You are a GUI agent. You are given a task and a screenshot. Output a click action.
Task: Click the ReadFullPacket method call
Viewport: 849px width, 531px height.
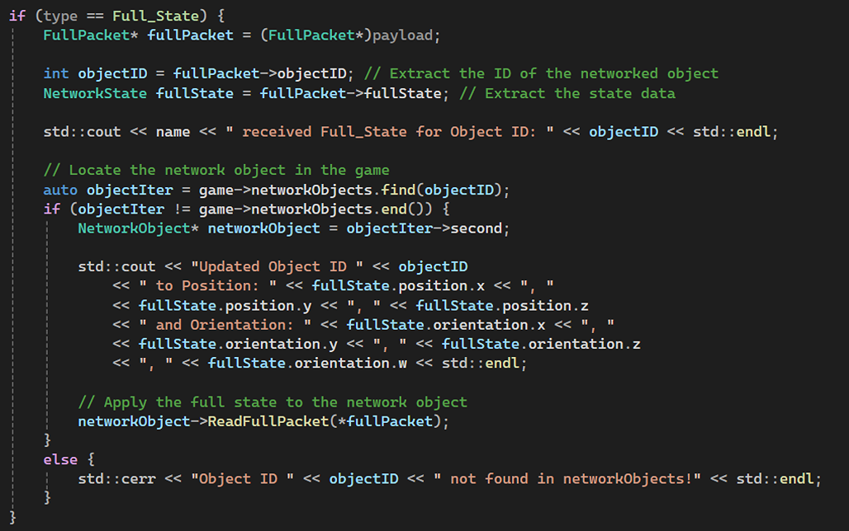coord(259,421)
